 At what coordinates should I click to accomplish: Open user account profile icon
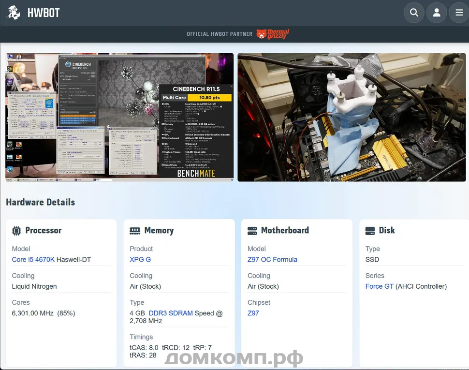click(x=437, y=13)
